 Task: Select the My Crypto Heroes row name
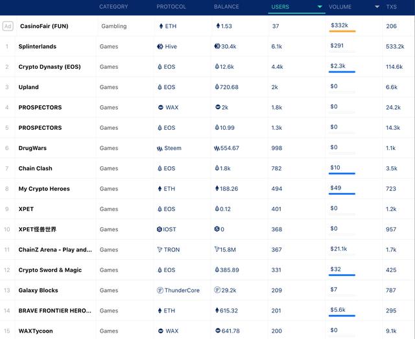(44, 189)
